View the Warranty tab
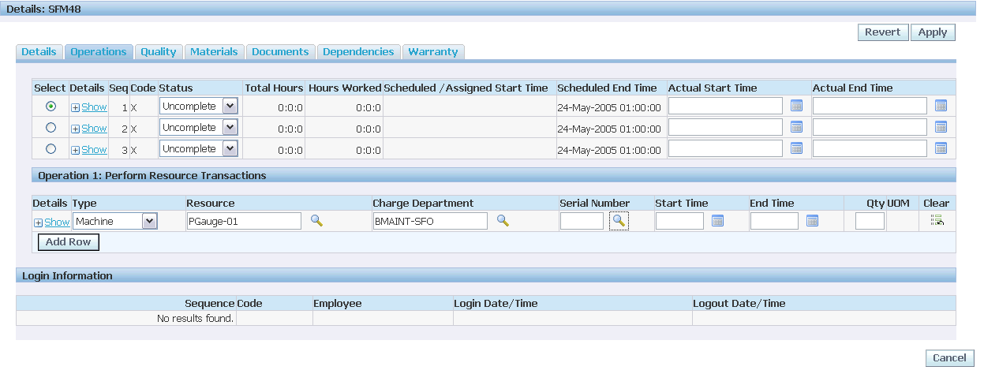984x374 pixels. (433, 51)
